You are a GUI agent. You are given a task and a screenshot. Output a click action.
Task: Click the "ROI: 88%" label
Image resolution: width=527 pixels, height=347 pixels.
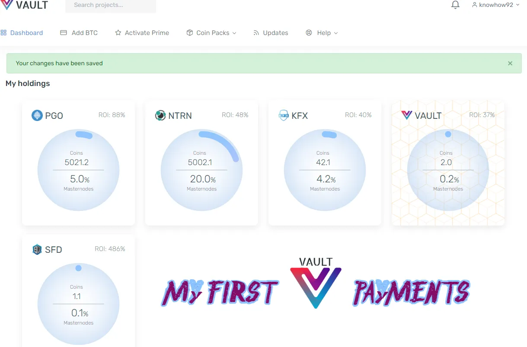pos(112,115)
